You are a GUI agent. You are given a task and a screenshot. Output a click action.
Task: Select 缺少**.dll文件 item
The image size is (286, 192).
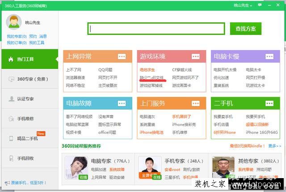click(151, 77)
